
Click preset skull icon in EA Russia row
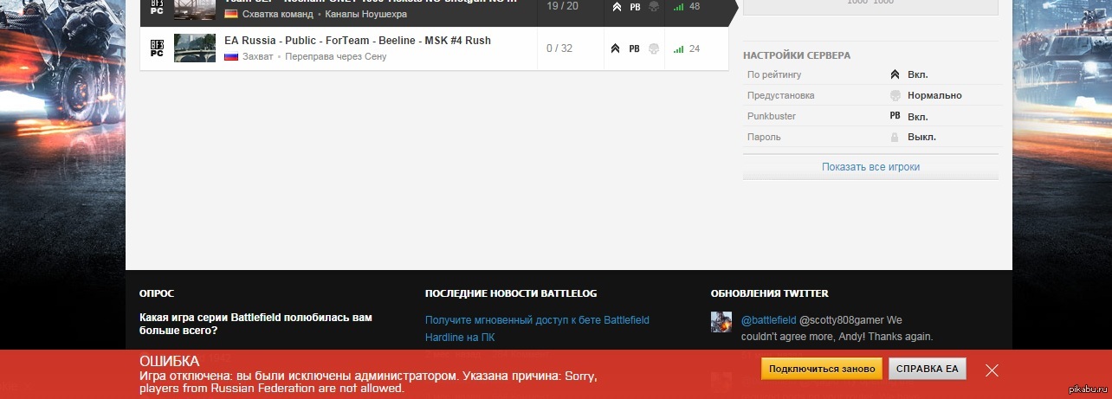coord(654,48)
